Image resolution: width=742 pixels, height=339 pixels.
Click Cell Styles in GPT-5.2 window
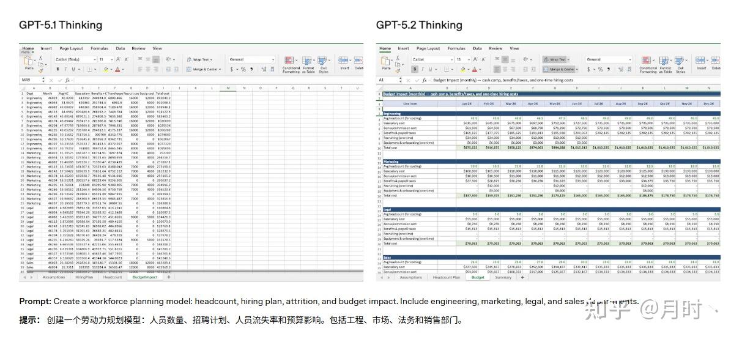pos(680,64)
